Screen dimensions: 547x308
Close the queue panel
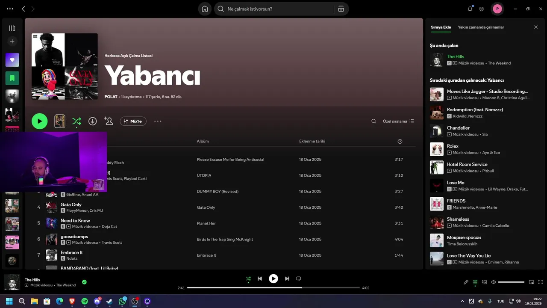[536, 27]
